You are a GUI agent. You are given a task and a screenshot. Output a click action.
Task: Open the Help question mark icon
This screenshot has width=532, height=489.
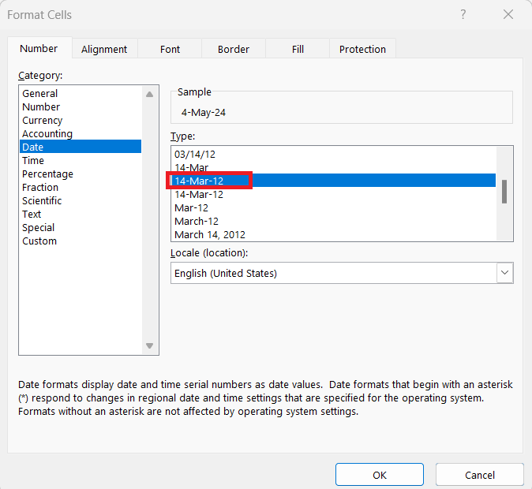point(463,14)
